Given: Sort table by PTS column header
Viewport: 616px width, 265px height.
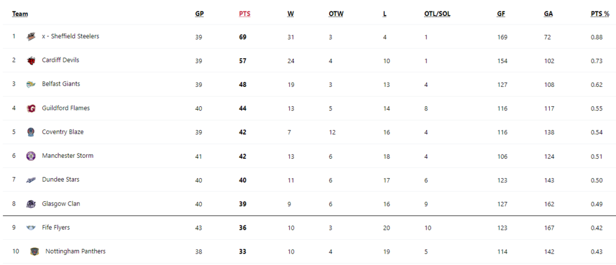Looking at the screenshot, I should (244, 14).
